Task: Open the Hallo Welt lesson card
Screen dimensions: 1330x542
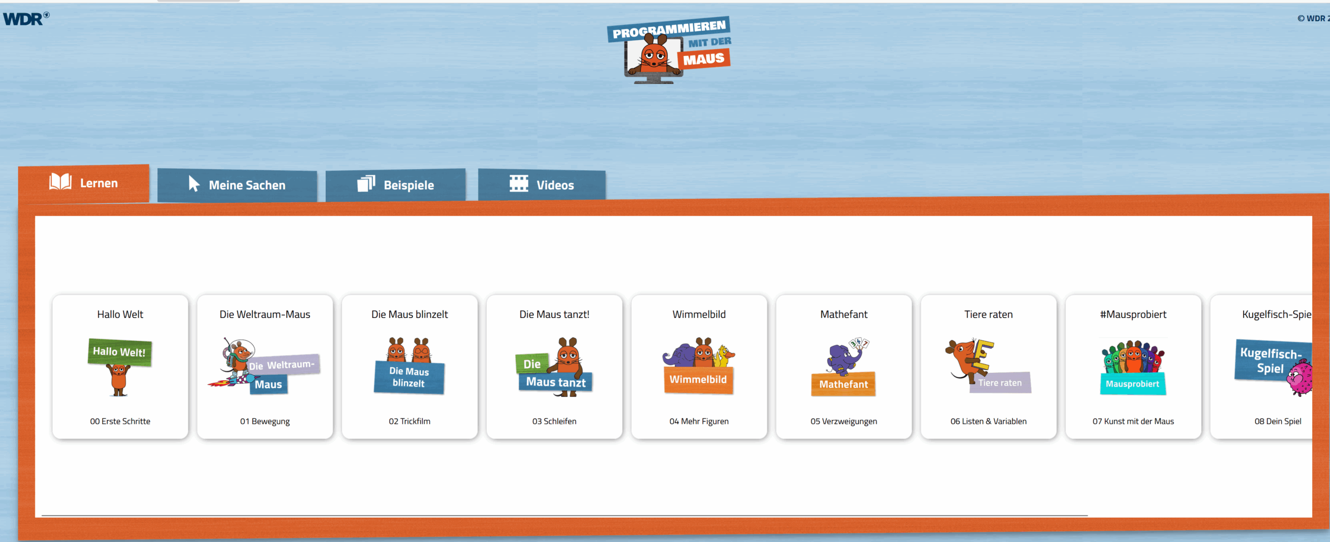Action: coord(120,366)
